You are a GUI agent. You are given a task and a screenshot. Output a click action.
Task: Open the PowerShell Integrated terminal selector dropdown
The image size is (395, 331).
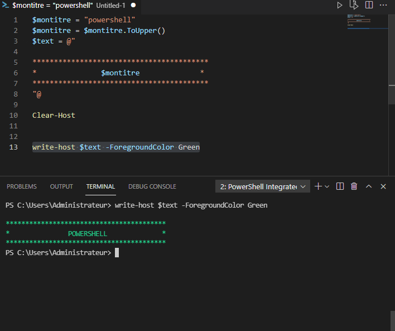[262, 186]
